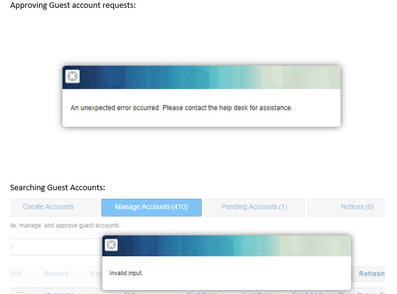Open the Notices (0) tab
This screenshot has width=397, height=294.
(x=357, y=207)
